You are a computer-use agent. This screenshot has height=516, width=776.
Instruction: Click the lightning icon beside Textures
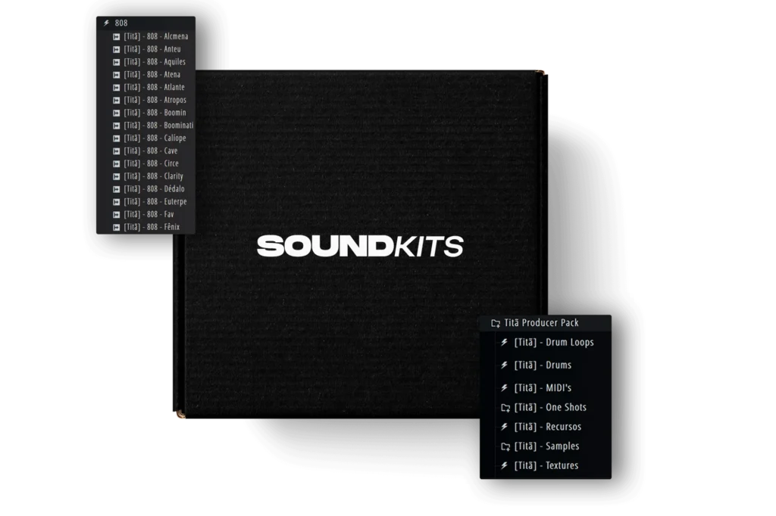505,465
